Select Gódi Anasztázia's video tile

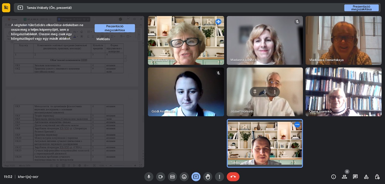click(186, 92)
